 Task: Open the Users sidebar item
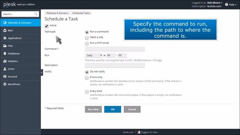pyautogui.click(x=21, y=69)
